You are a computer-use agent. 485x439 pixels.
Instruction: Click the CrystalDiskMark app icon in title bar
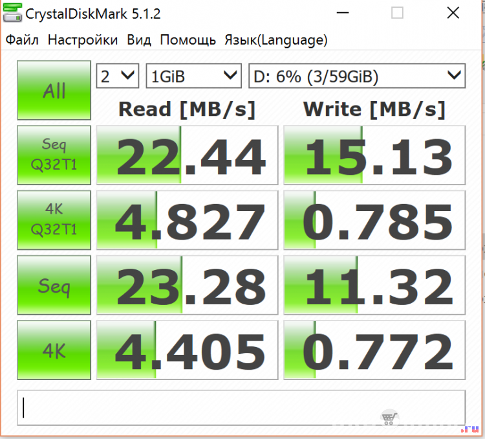pyautogui.click(x=12, y=13)
